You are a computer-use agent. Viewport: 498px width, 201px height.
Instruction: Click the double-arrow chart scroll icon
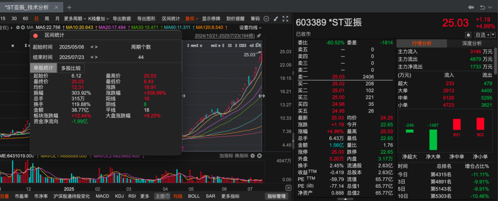(x=288, y=188)
